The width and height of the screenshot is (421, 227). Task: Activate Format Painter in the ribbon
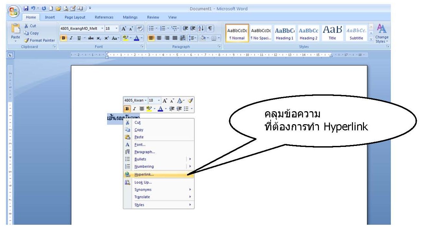pos(40,40)
